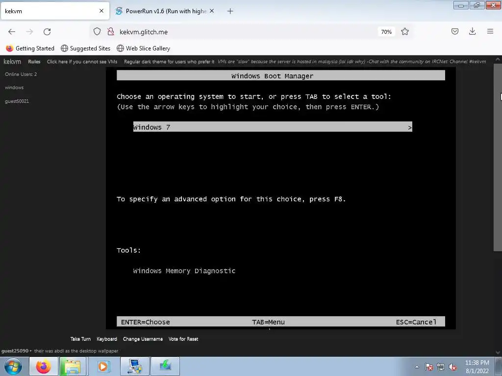Go back with the browser back arrow
This screenshot has height=376, width=502.
[x=12, y=32]
